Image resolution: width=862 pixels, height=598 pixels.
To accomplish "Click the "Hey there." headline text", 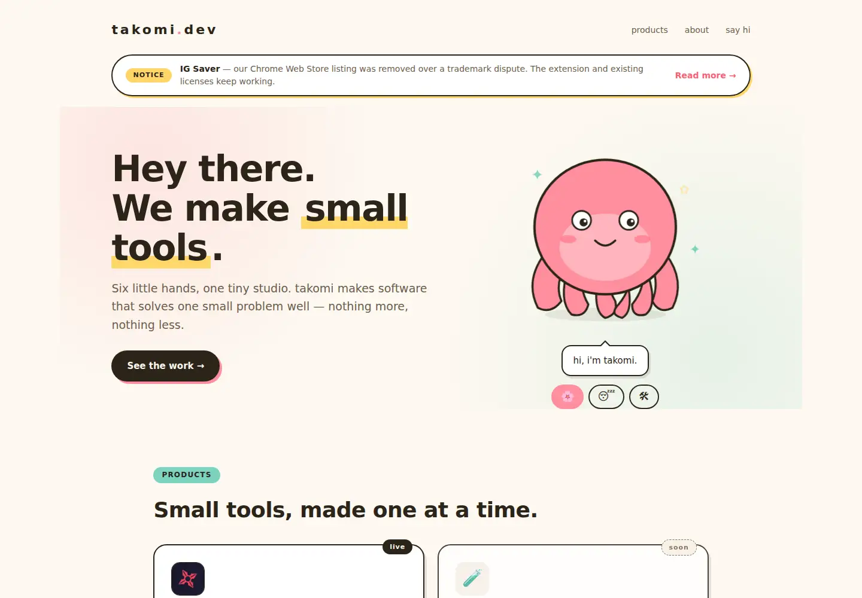I will click(214, 169).
